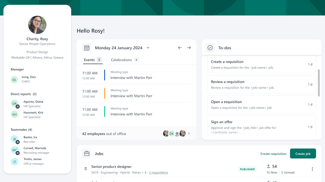Switch to the Celebrations tab
Viewport: 325px width, 182px height.
124,60
